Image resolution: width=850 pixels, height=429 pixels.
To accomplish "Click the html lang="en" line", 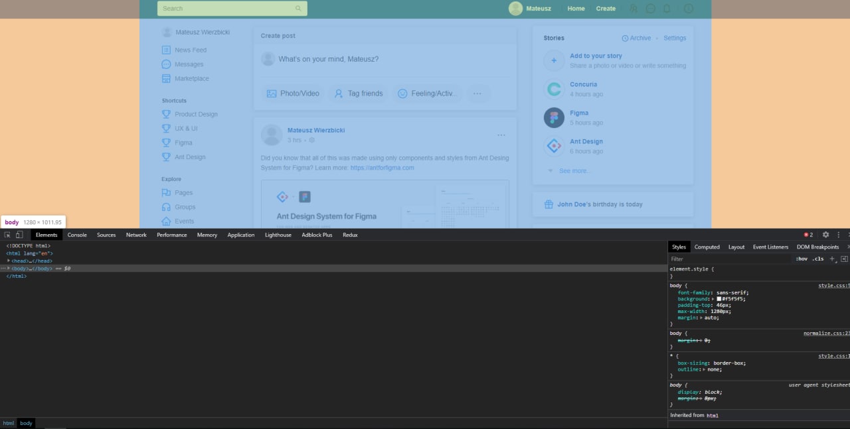I will point(29,253).
